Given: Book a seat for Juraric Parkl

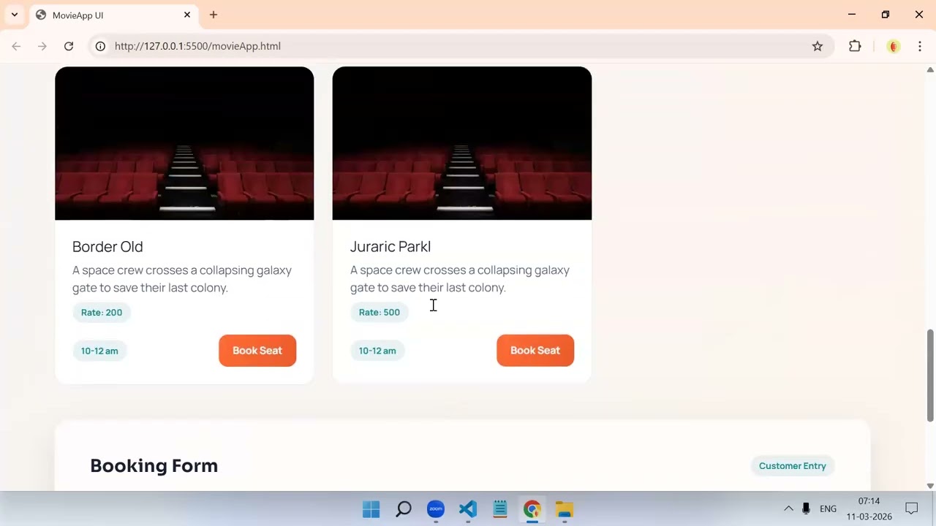Looking at the screenshot, I should (x=535, y=351).
